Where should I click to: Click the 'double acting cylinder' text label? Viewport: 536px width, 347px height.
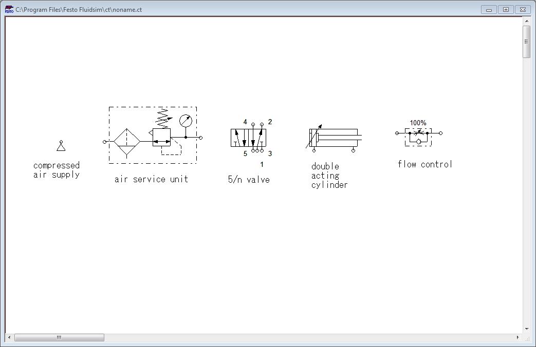(328, 175)
